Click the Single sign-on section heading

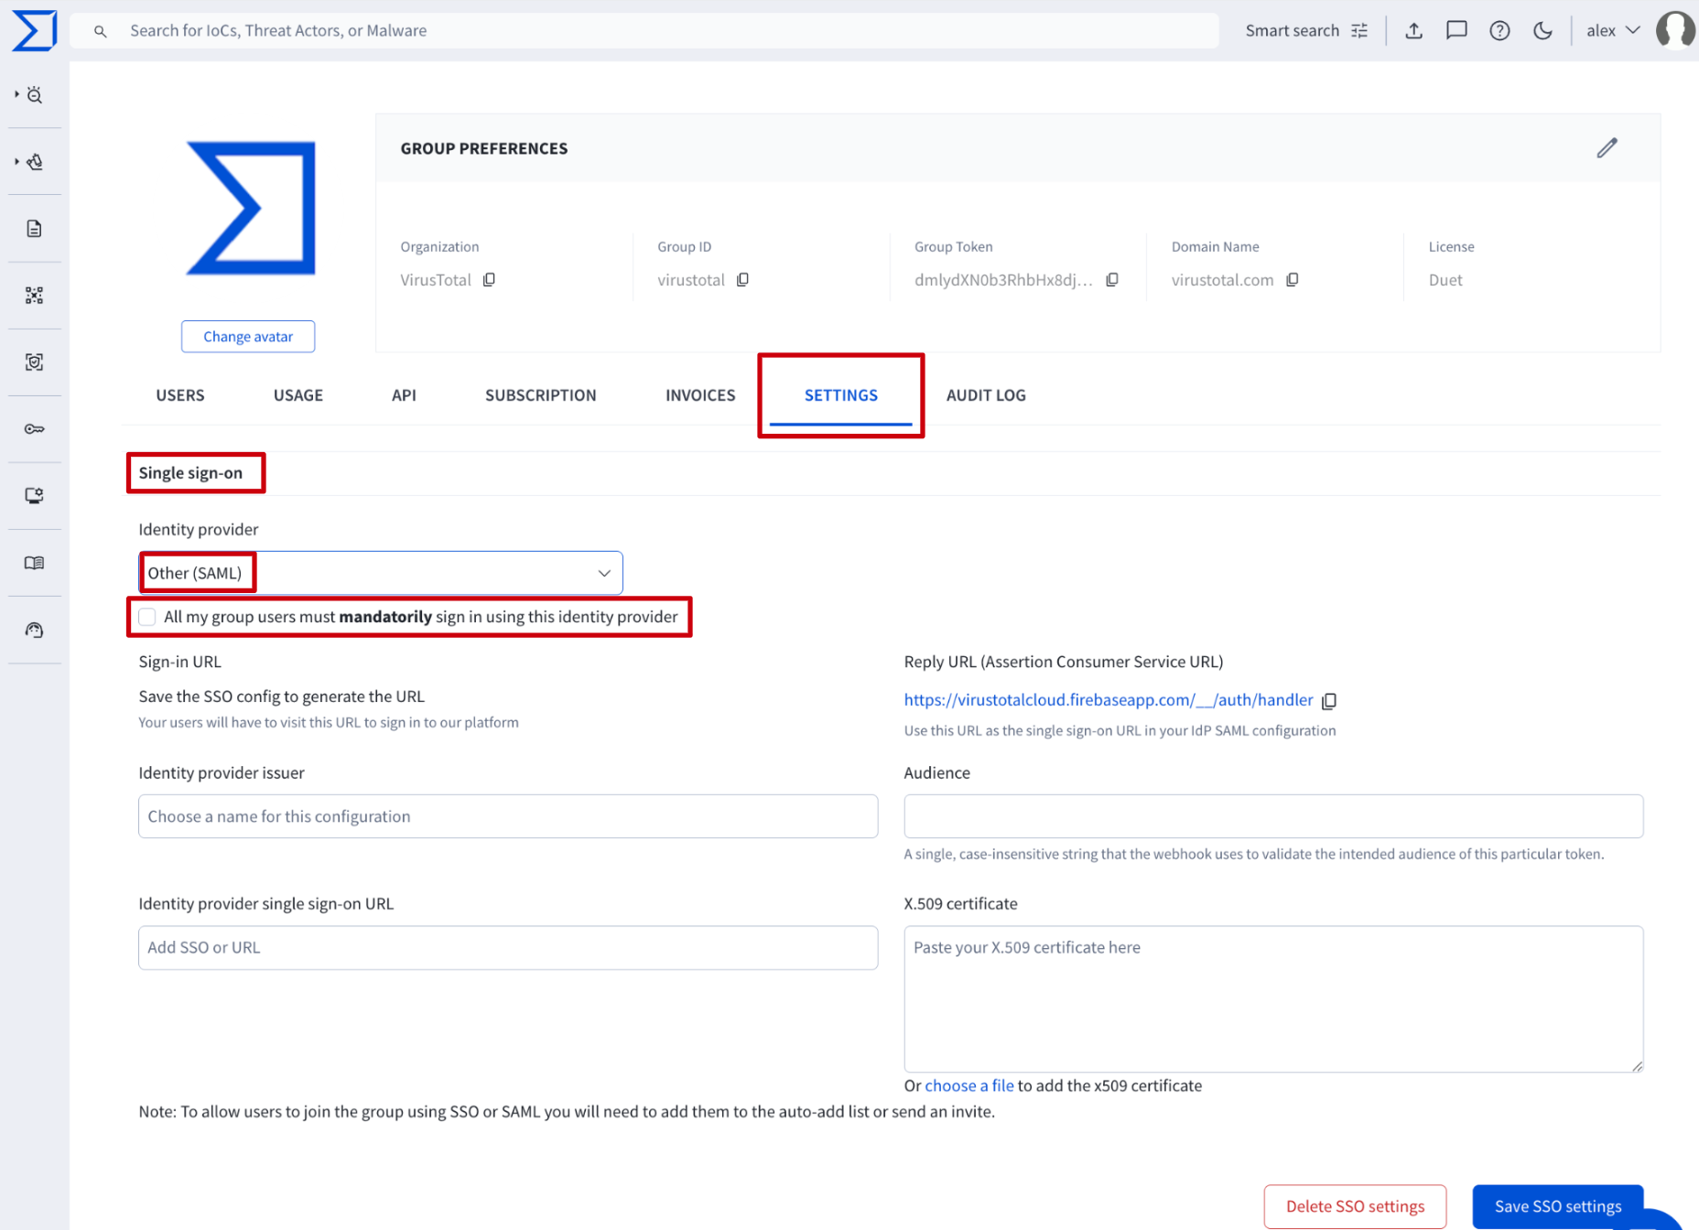coord(190,473)
